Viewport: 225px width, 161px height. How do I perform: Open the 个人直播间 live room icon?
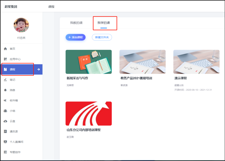pyautogui.click(x=5, y=142)
